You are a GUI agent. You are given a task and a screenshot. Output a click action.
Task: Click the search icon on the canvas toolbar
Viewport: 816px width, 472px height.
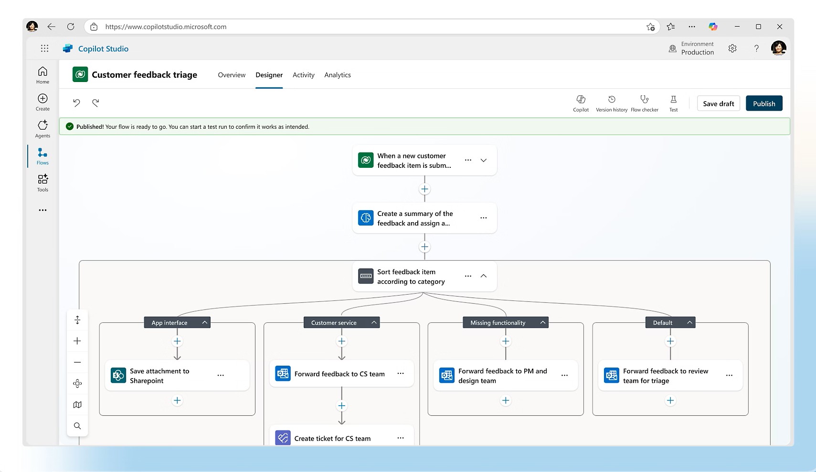pyautogui.click(x=77, y=425)
